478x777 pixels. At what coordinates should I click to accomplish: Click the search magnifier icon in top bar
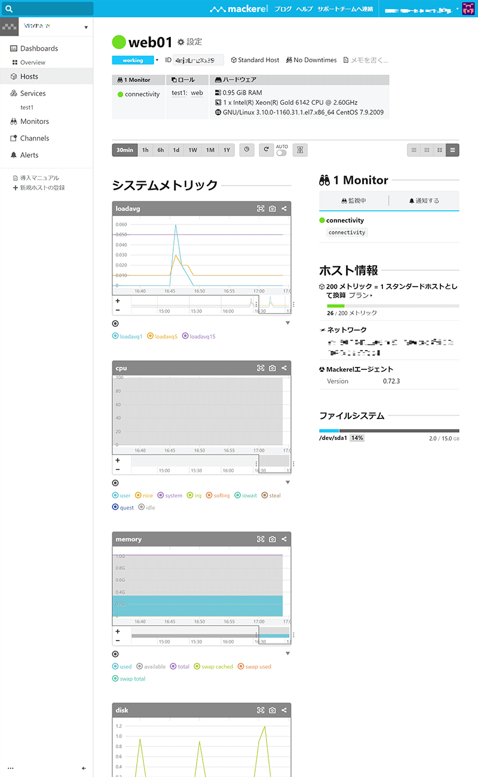coord(9,9)
